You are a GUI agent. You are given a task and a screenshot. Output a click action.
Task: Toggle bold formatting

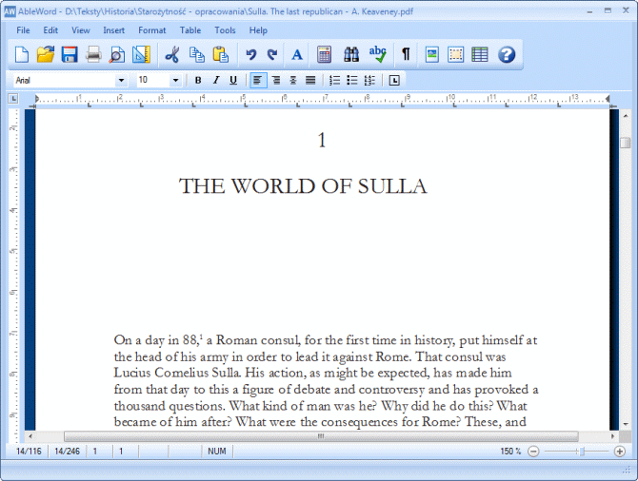tap(198, 81)
